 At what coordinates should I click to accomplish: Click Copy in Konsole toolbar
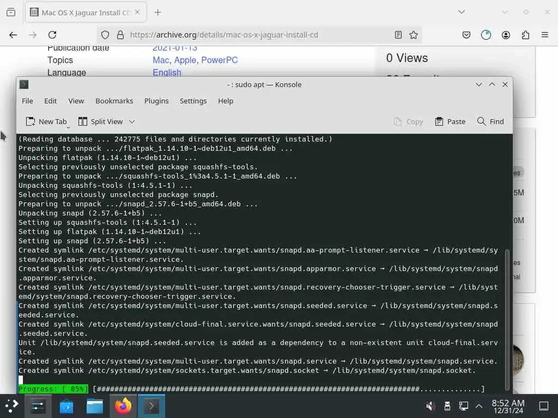click(408, 121)
